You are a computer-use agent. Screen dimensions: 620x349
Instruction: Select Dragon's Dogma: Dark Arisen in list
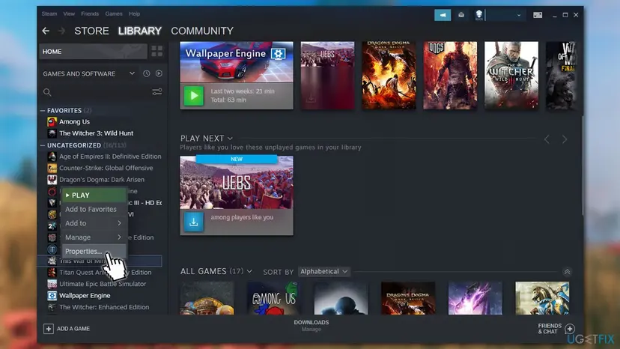(102, 180)
